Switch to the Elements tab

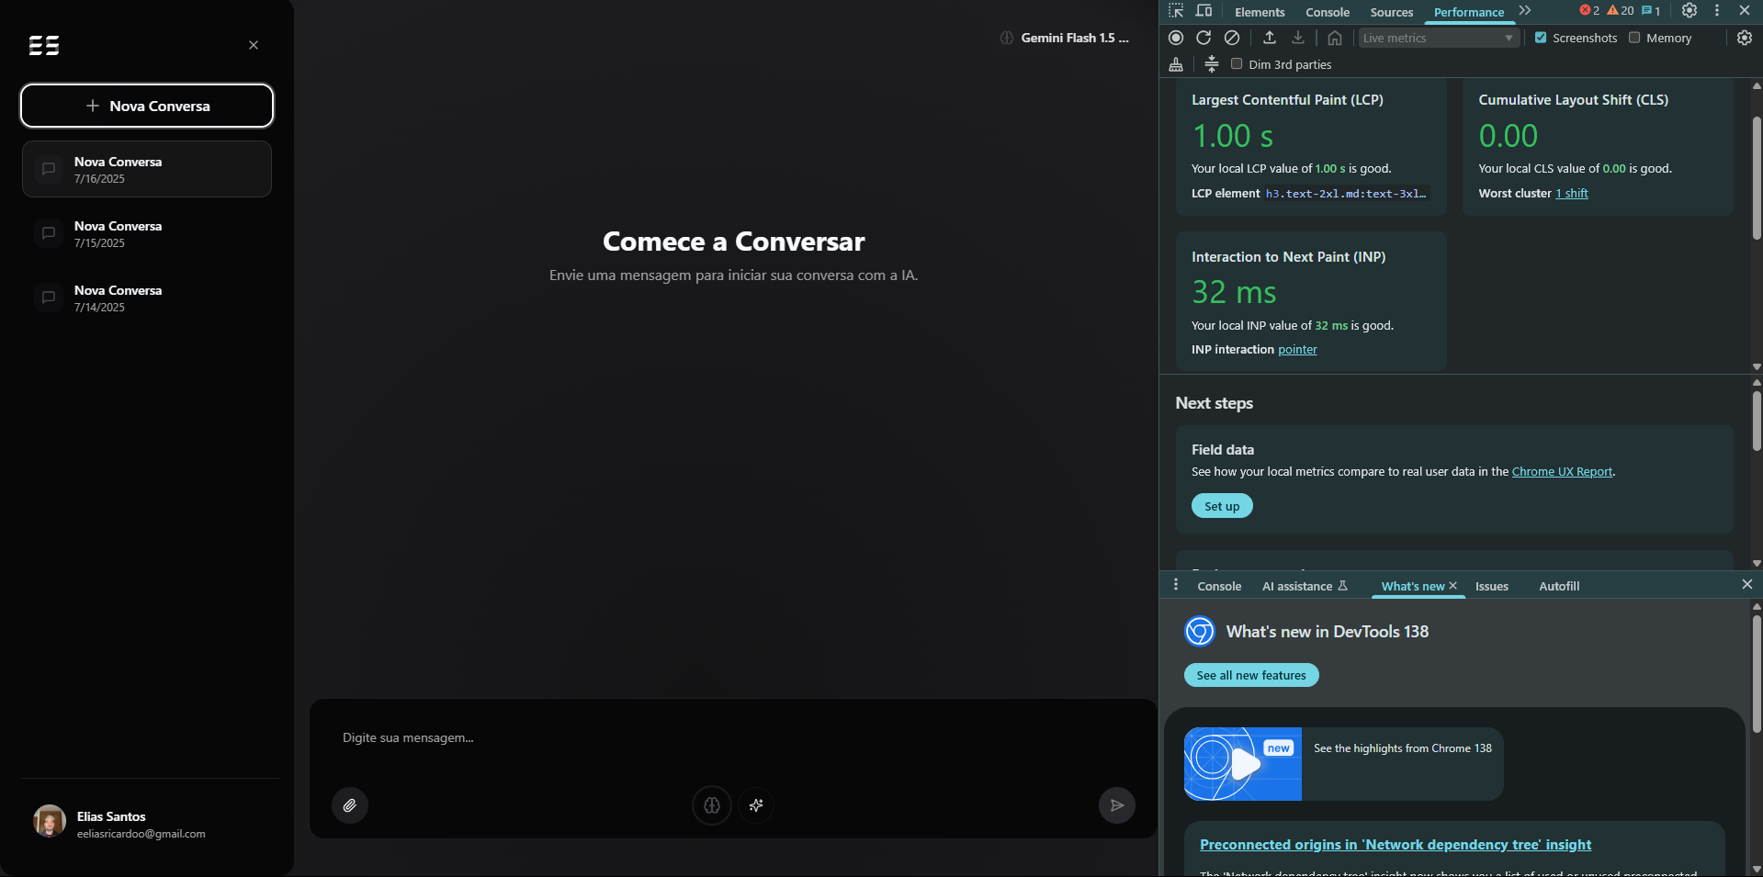1259,12
